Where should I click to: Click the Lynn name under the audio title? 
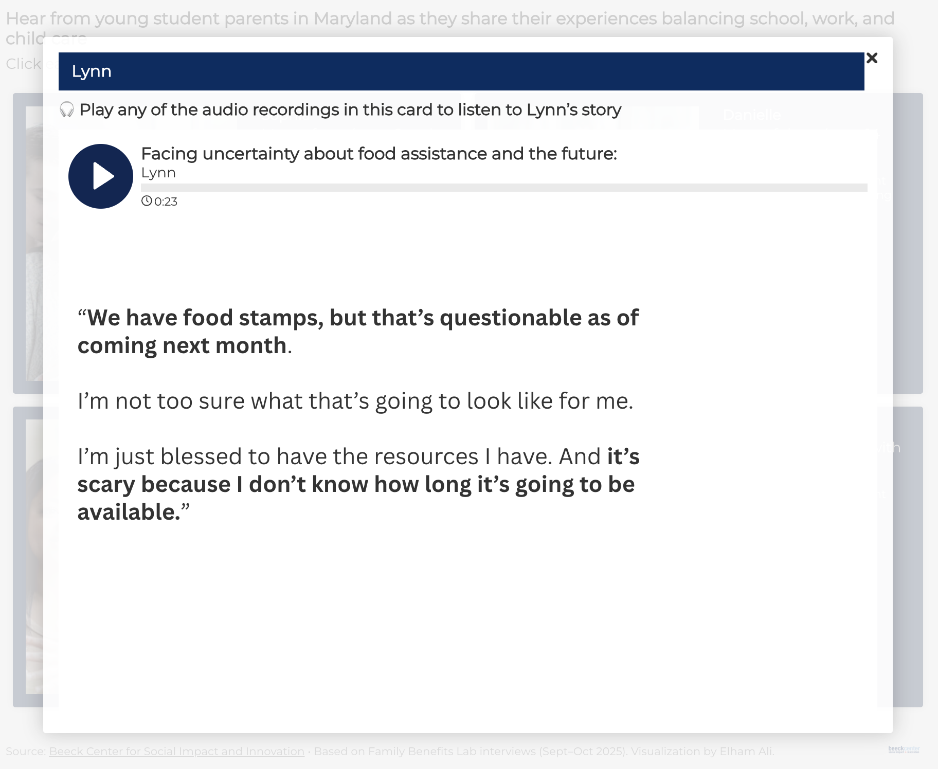(x=158, y=173)
